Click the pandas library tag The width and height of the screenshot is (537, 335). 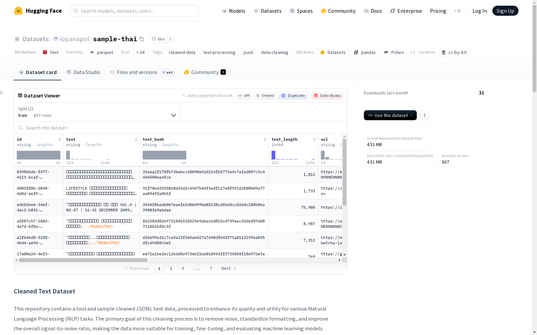pos(365,52)
